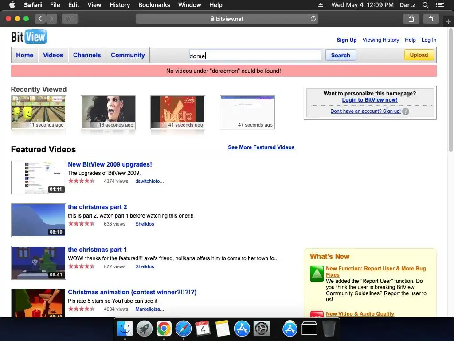Screen dimensions: 454x341
Task: Switch to the Community tab
Action: pyautogui.click(x=128, y=55)
